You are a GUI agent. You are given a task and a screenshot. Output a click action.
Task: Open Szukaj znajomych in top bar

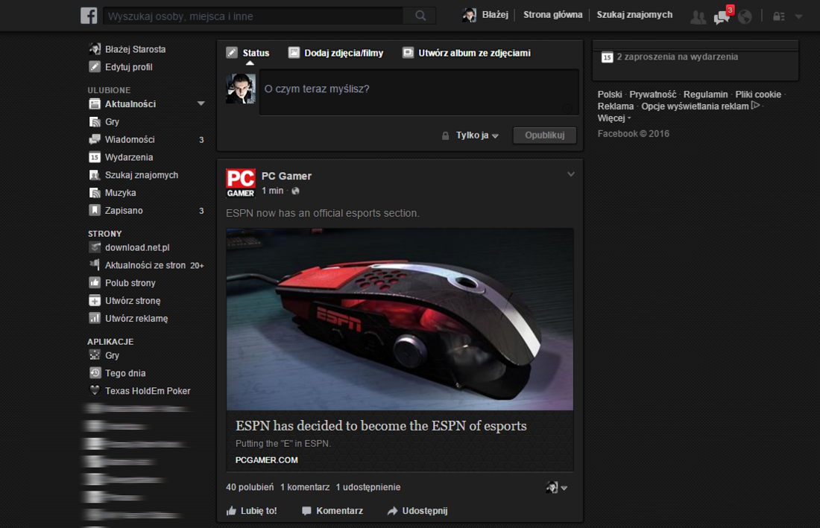click(634, 15)
